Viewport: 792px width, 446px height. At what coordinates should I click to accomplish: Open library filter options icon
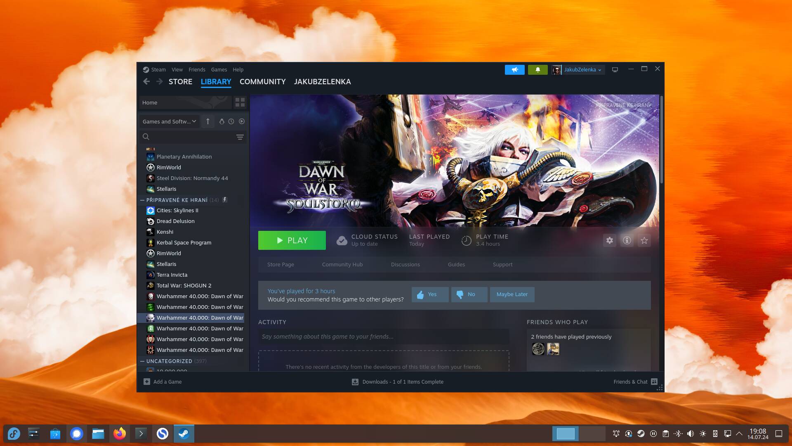click(240, 137)
